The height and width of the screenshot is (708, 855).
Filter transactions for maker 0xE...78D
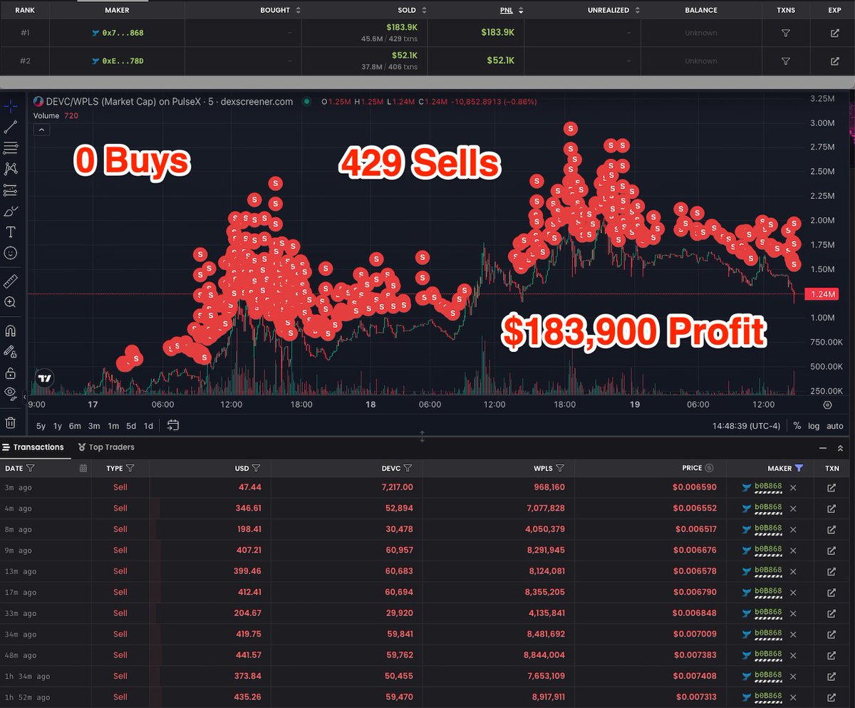(x=785, y=61)
